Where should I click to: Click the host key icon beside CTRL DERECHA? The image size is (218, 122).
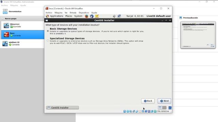[x=155, y=111]
